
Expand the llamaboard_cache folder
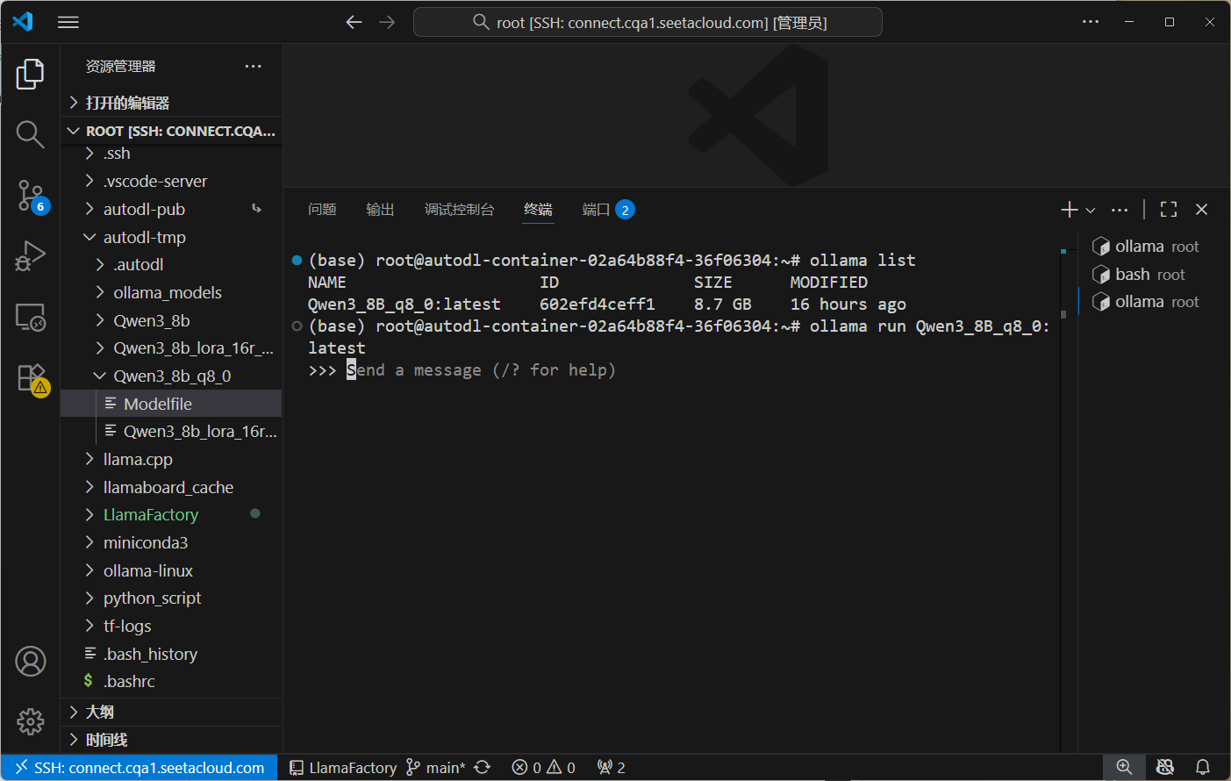(x=171, y=487)
